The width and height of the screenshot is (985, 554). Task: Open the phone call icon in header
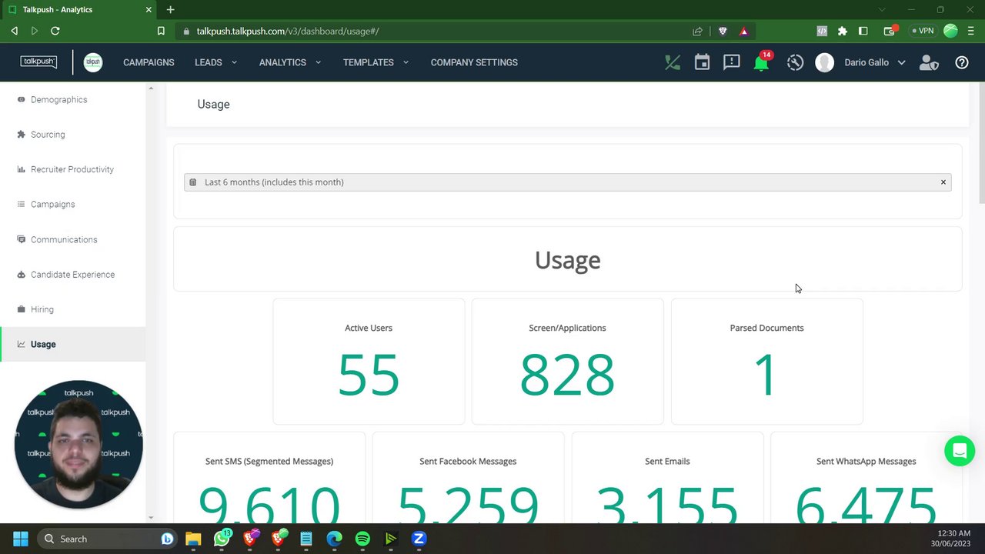pyautogui.click(x=673, y=62)
